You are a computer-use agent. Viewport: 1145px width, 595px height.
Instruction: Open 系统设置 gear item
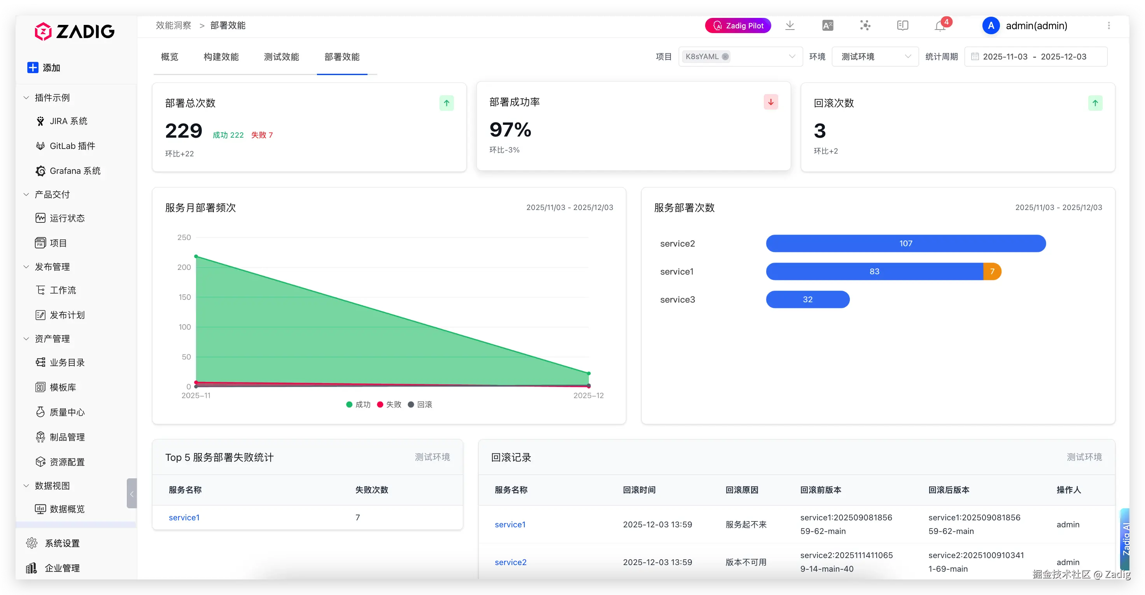pos(61,543)
